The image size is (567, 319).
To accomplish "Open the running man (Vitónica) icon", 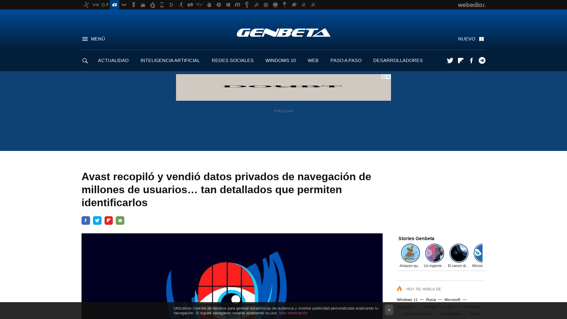I will [181, 5].
